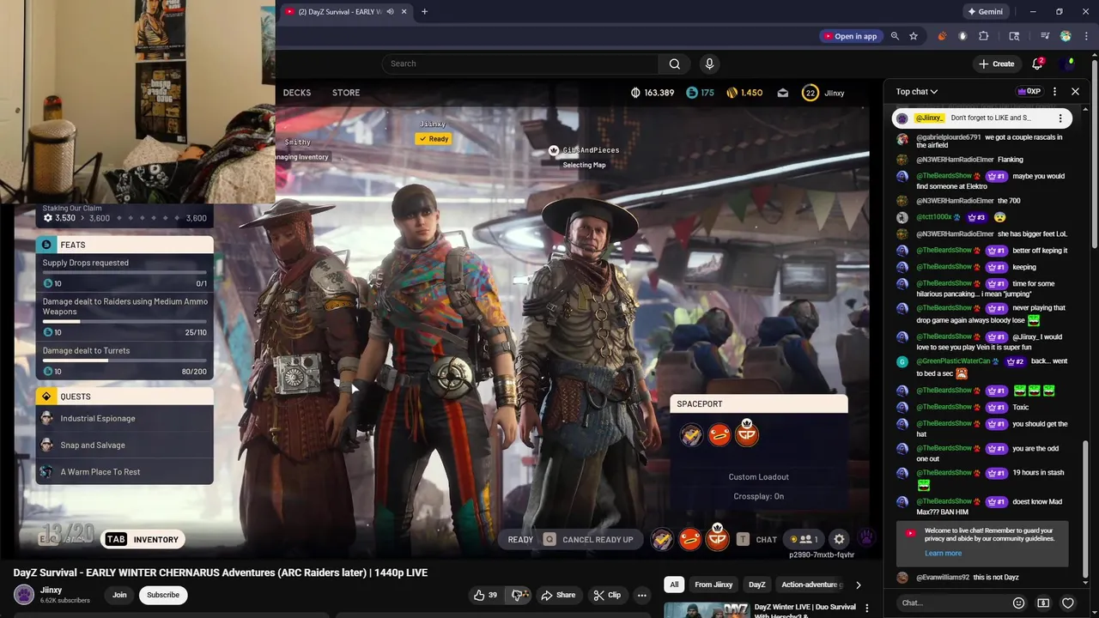Open the pinned message three-dot menu
This screenshot has height=618, width=1099.
coord(1060,118)
